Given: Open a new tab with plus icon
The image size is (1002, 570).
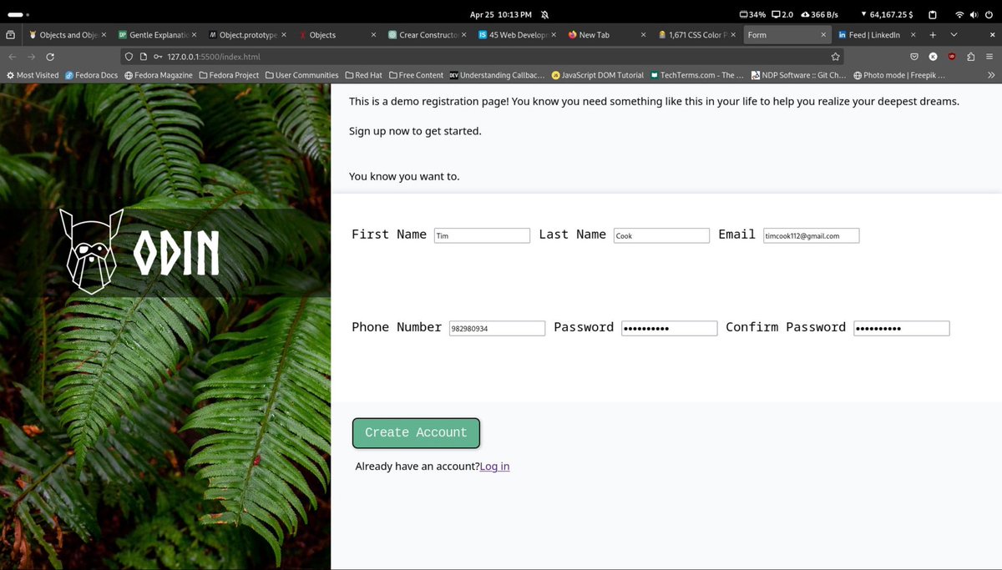Looking at the screenshot, I should click(933, 35).
